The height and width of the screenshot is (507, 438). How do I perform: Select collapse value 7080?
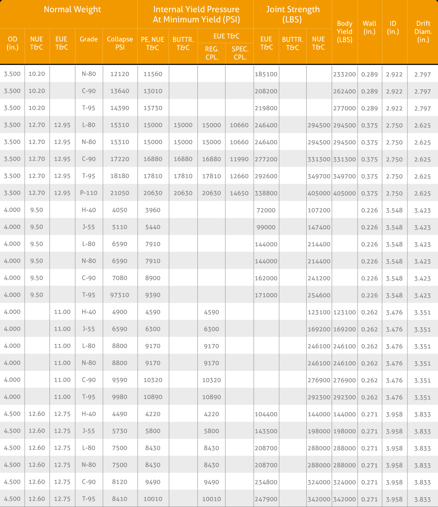[120, 278]
